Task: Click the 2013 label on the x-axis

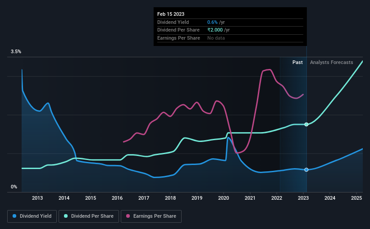Action: pos(37,198)
